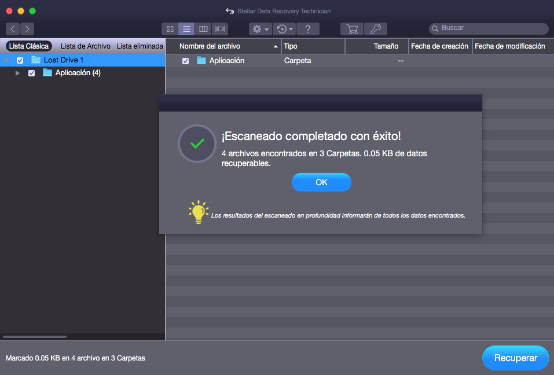Image resolution: width=554 pixels, height=375 pixels.
Task: Switch to cover flow view
Action: point(220,29)
